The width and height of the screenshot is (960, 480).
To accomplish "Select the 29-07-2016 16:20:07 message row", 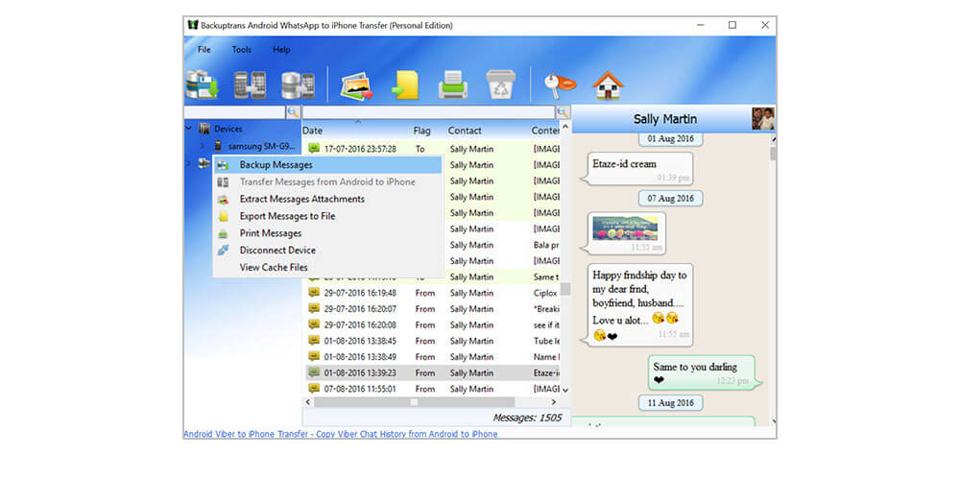I will (x=432, y=308).
